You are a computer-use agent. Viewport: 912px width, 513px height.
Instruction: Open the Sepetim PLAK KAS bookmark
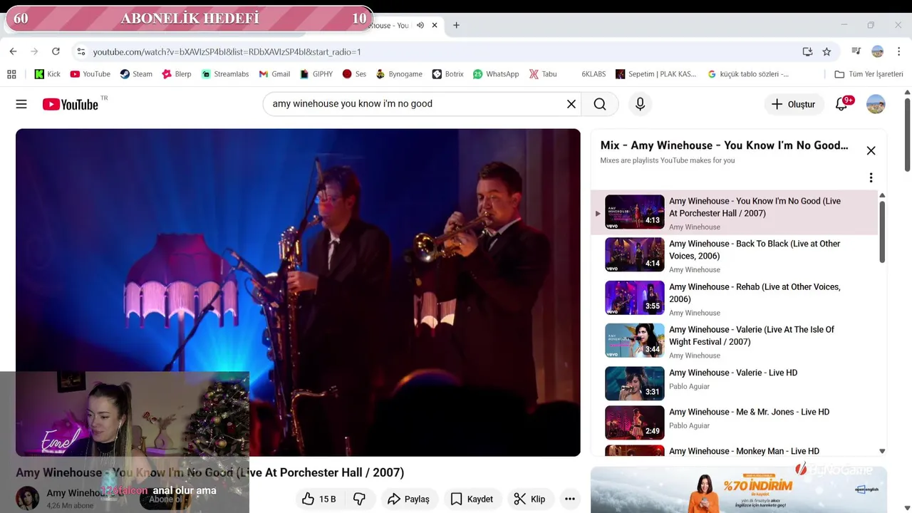click(x=656, y=74)
